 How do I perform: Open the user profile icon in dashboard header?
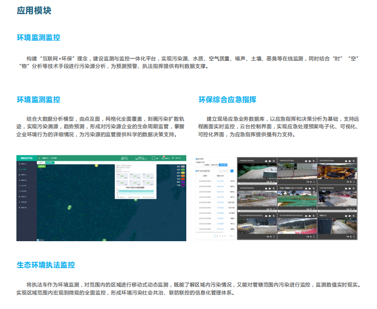(x=173, y=158)
